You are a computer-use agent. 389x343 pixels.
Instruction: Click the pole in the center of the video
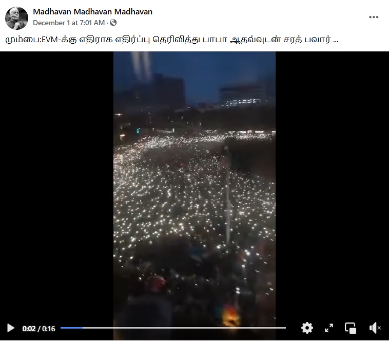point(227,196)
